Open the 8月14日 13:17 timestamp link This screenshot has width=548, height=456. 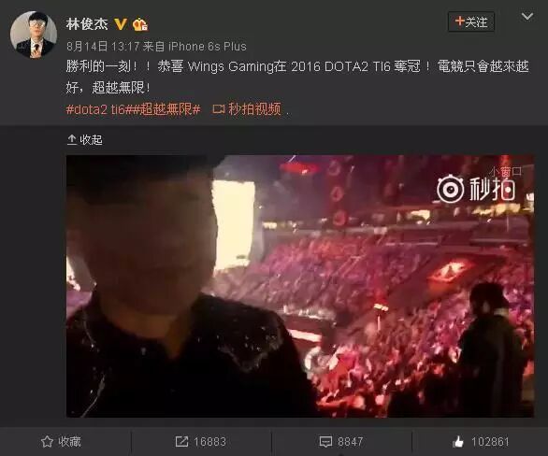[x=103, y=47]
